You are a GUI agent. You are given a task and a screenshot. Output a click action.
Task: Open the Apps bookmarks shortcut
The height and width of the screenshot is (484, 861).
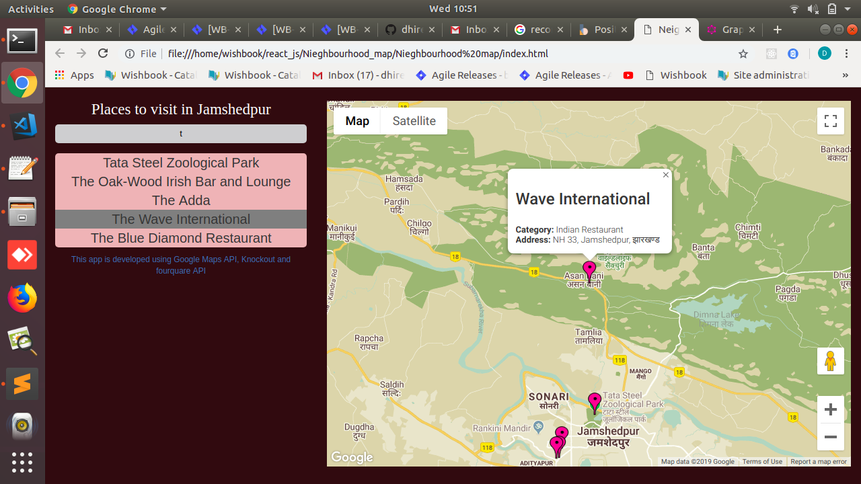(x=74, y=75)
